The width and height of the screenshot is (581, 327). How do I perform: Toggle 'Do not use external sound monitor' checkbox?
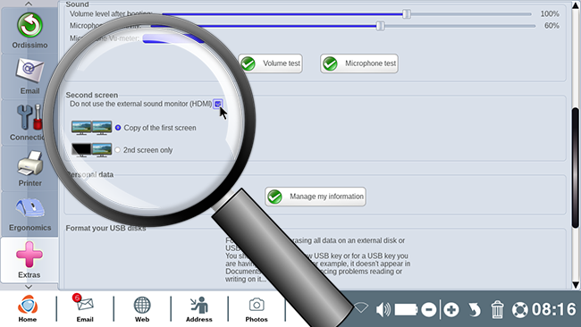pos(217,104)
